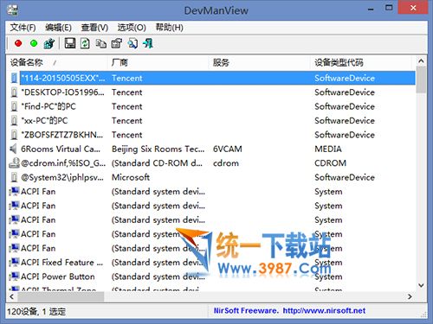The height and width of the screenshot is (324, 433).
Task: Click the horizontal scrollbar thumb
Action: click(61, 296)
